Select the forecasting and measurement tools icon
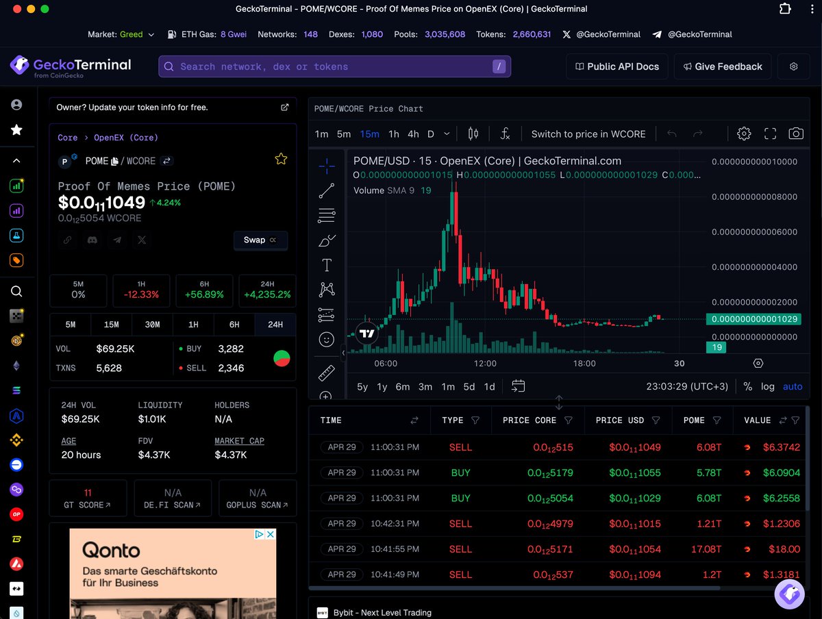The width and height of the screenshot is (822, 619). [x=327, y=315]
